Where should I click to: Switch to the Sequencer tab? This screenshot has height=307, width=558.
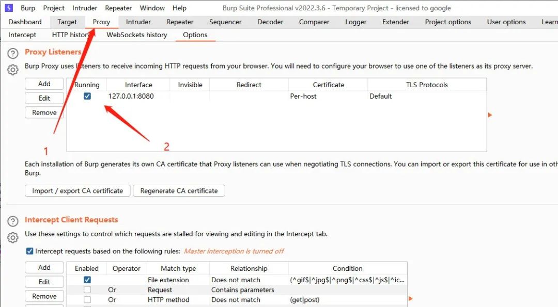225,22
